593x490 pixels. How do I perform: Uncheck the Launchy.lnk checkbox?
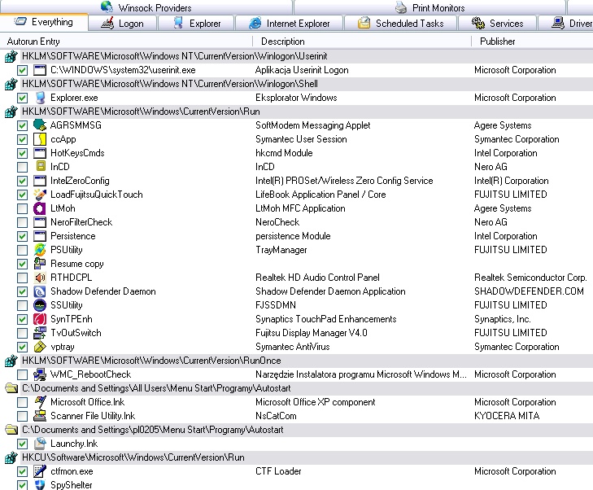coord(22,444)
